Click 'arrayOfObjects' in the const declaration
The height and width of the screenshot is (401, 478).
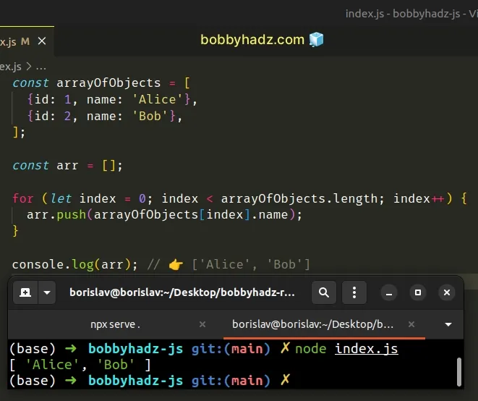click(108, 83)
